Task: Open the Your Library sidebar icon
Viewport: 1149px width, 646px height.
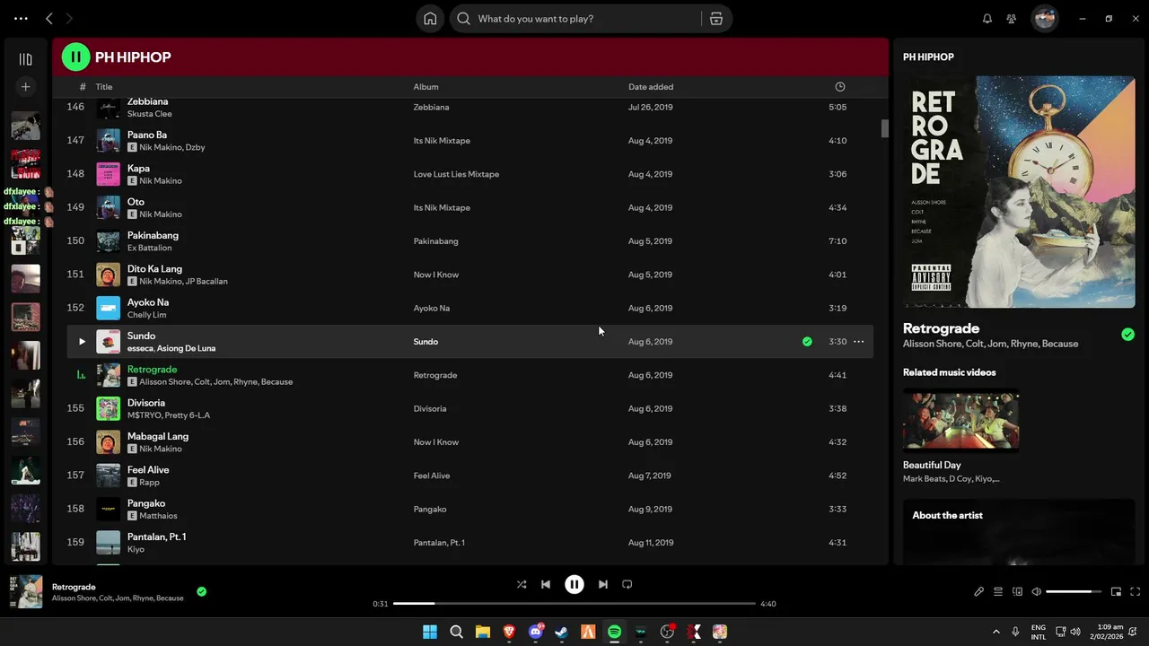Action: 25,59
